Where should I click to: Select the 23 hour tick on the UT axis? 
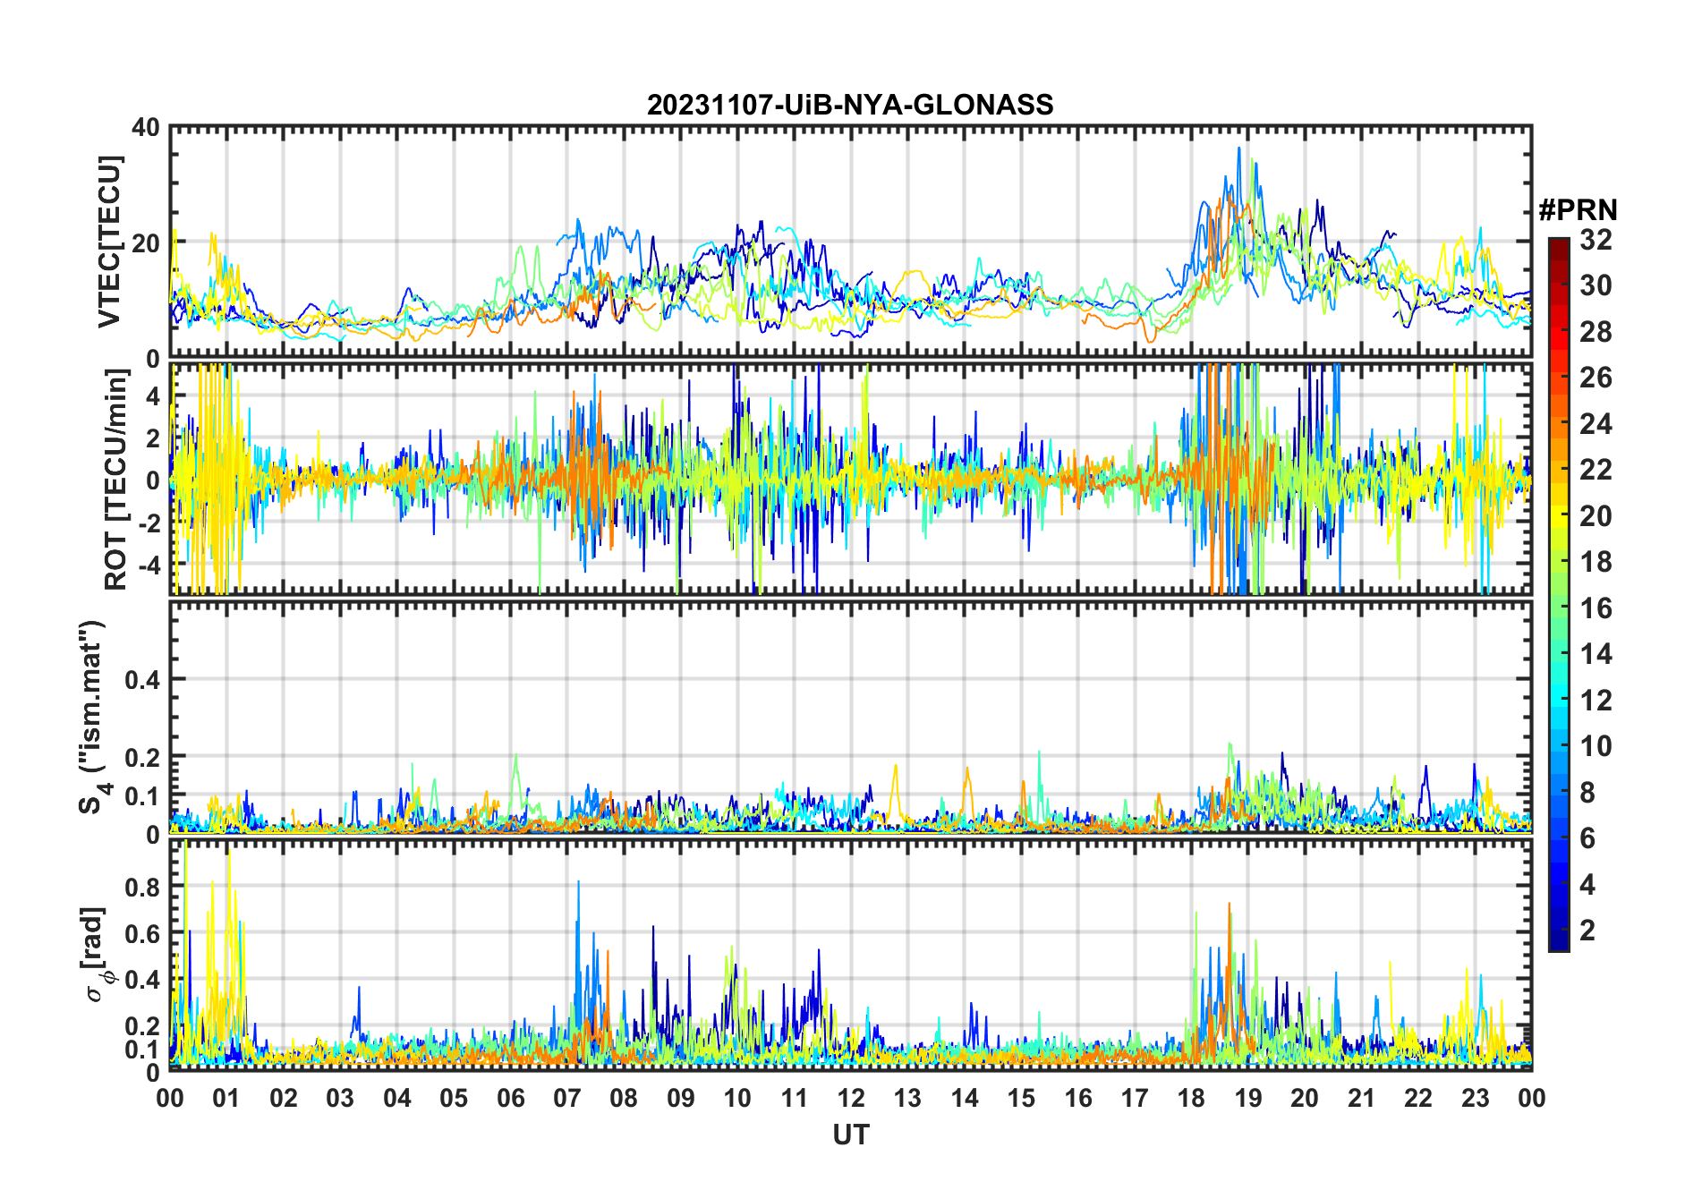coord(1476,1098)
